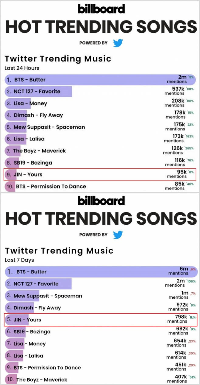Select Mew Suppasit - Spaceman ranked number 5

[100, 127]
